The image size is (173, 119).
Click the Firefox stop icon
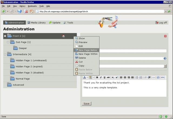coord(26,11)
